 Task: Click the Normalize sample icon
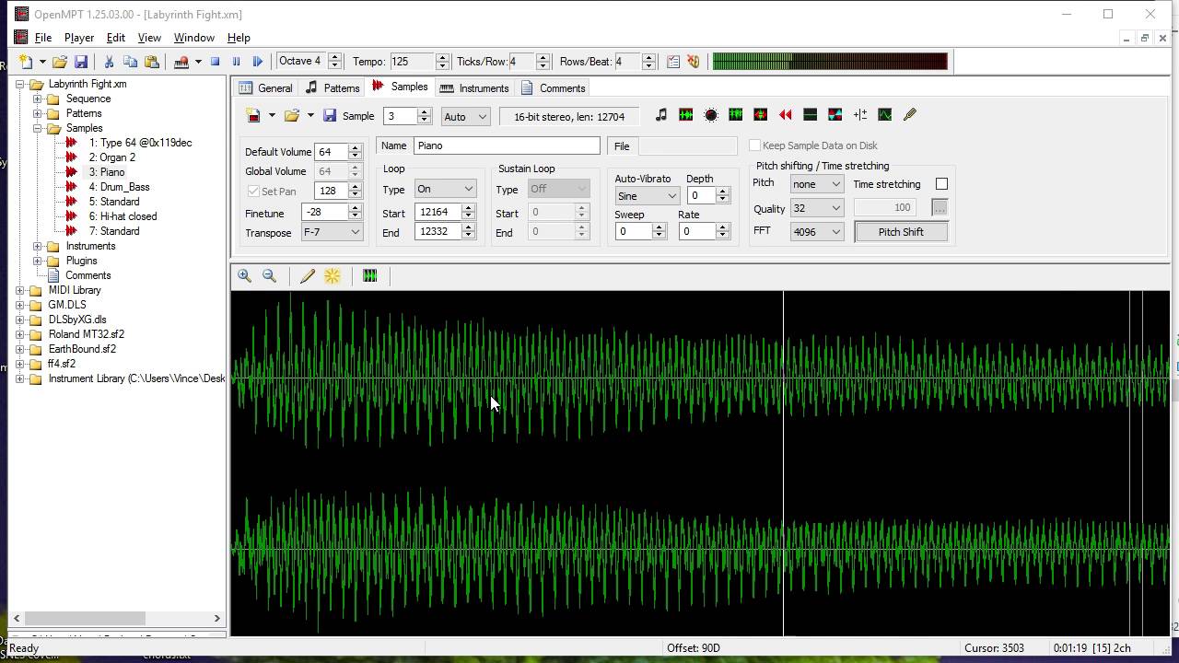686,115
